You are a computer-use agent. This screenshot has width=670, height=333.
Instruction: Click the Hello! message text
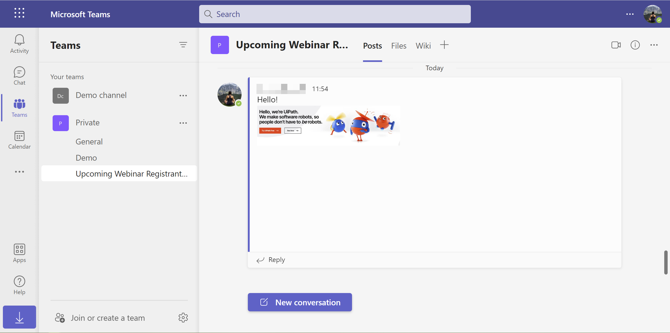[x=267, y=100]
